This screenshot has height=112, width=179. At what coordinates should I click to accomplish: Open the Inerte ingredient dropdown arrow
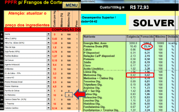click(49, 34)
